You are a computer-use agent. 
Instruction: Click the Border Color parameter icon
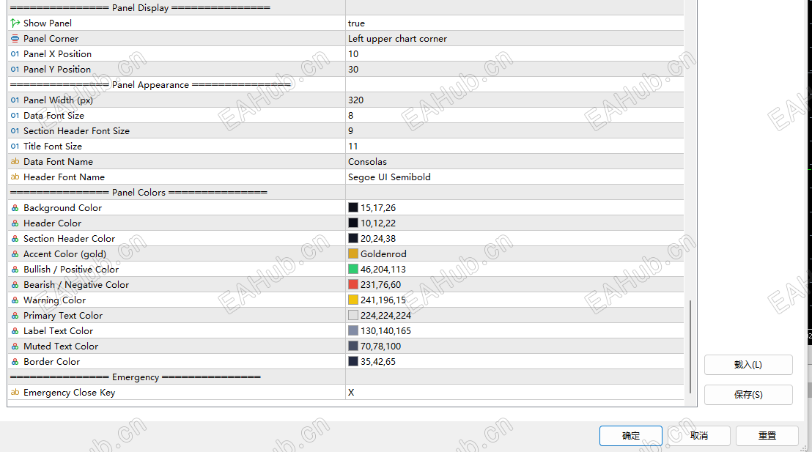pos(15,362)
